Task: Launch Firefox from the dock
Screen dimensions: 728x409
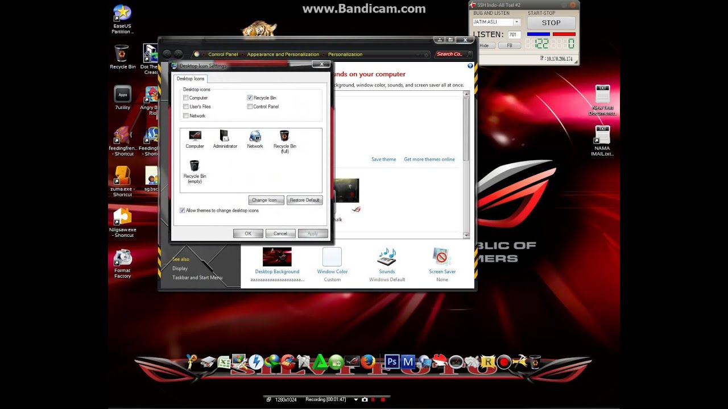Action: point(368,361)
